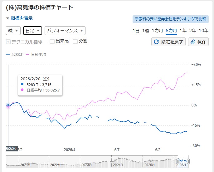Select the 1年 range tab
The image size is (214, 172).
click(x=183, y=31)
